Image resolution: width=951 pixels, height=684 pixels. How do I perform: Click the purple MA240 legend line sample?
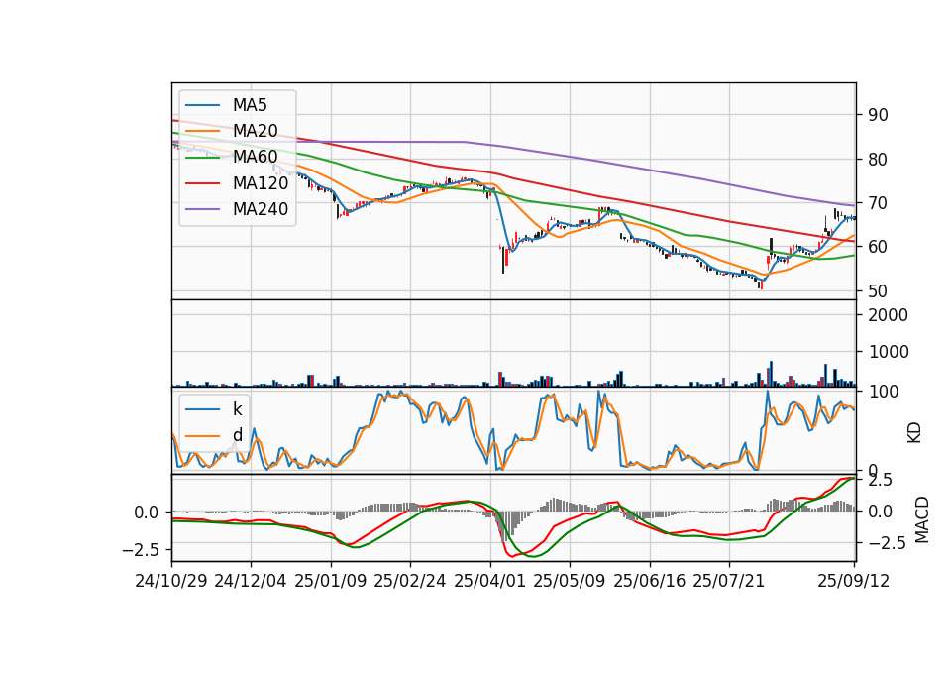click(x=202, y=210)
